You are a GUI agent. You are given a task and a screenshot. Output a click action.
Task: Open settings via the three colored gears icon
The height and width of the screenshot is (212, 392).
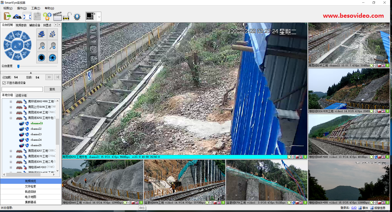point(47,17)
